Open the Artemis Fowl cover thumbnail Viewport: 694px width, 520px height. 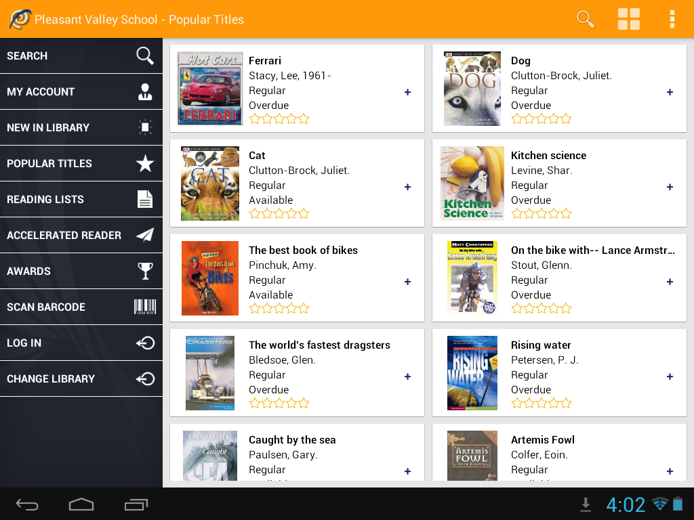pyautogui.click(x=472, y=456)
